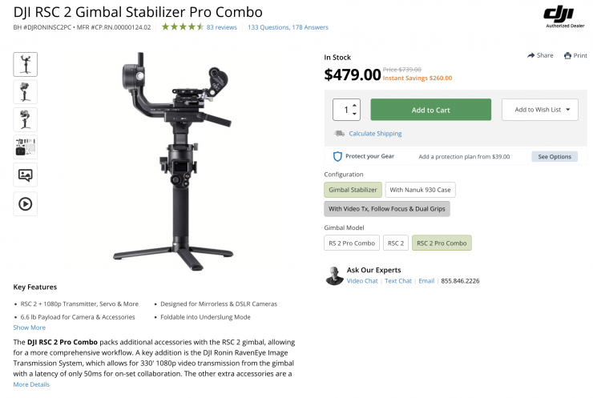Screen dimensions: 593x398
Task: Click the star rating icons
Action: 182,26
